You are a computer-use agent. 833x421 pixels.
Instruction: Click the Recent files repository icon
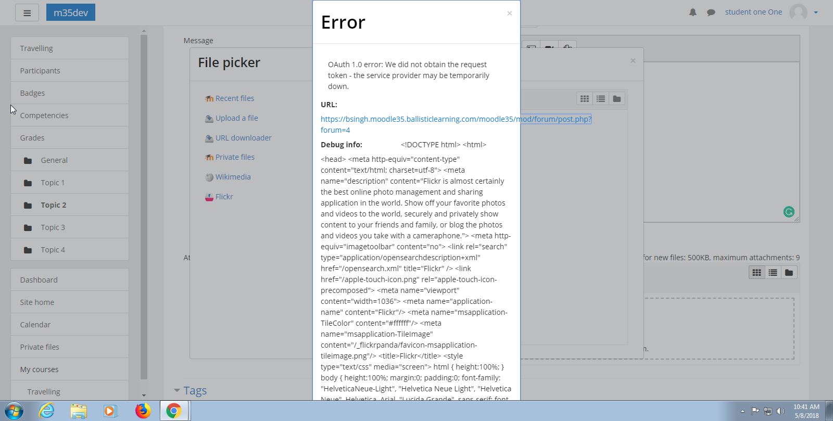[209, 98]
